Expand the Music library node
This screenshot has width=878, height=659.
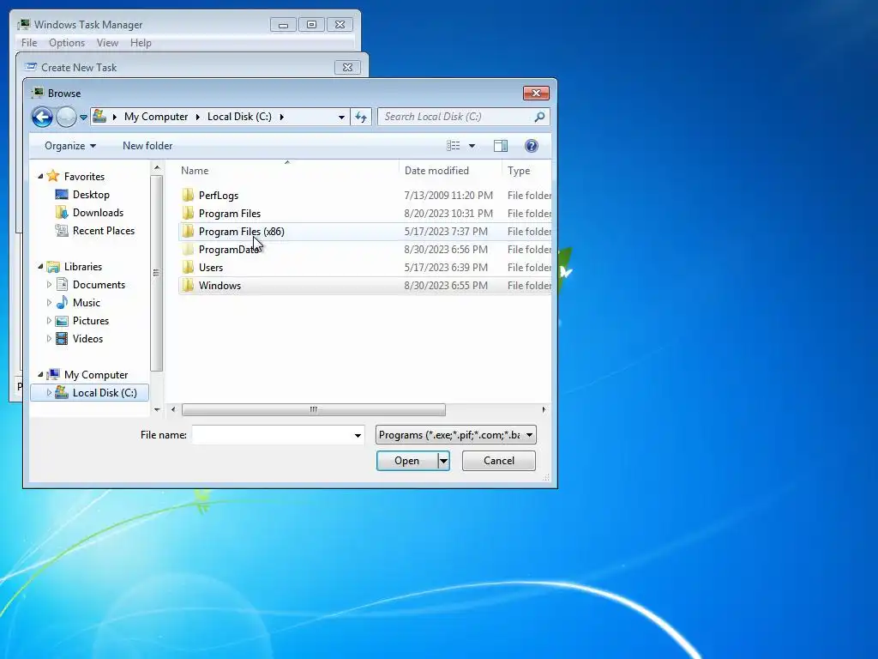49,303
